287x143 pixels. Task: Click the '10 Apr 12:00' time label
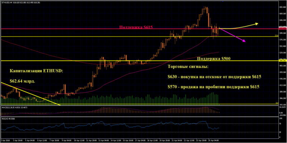pyautogui.click(x=80, y=141)
